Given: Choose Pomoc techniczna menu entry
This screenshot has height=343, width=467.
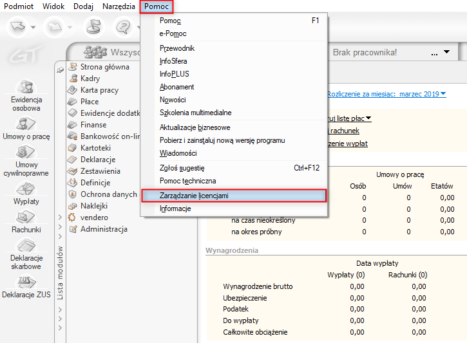Looking at the screenshot, I should click(234, 181).
